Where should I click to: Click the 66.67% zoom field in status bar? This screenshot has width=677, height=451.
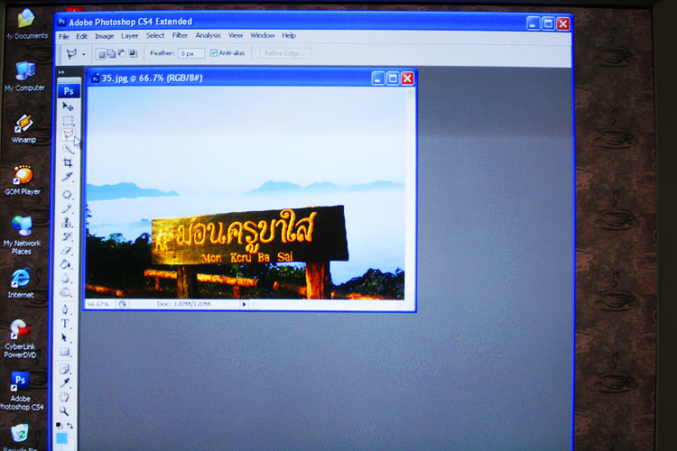(x=99, y=304)
